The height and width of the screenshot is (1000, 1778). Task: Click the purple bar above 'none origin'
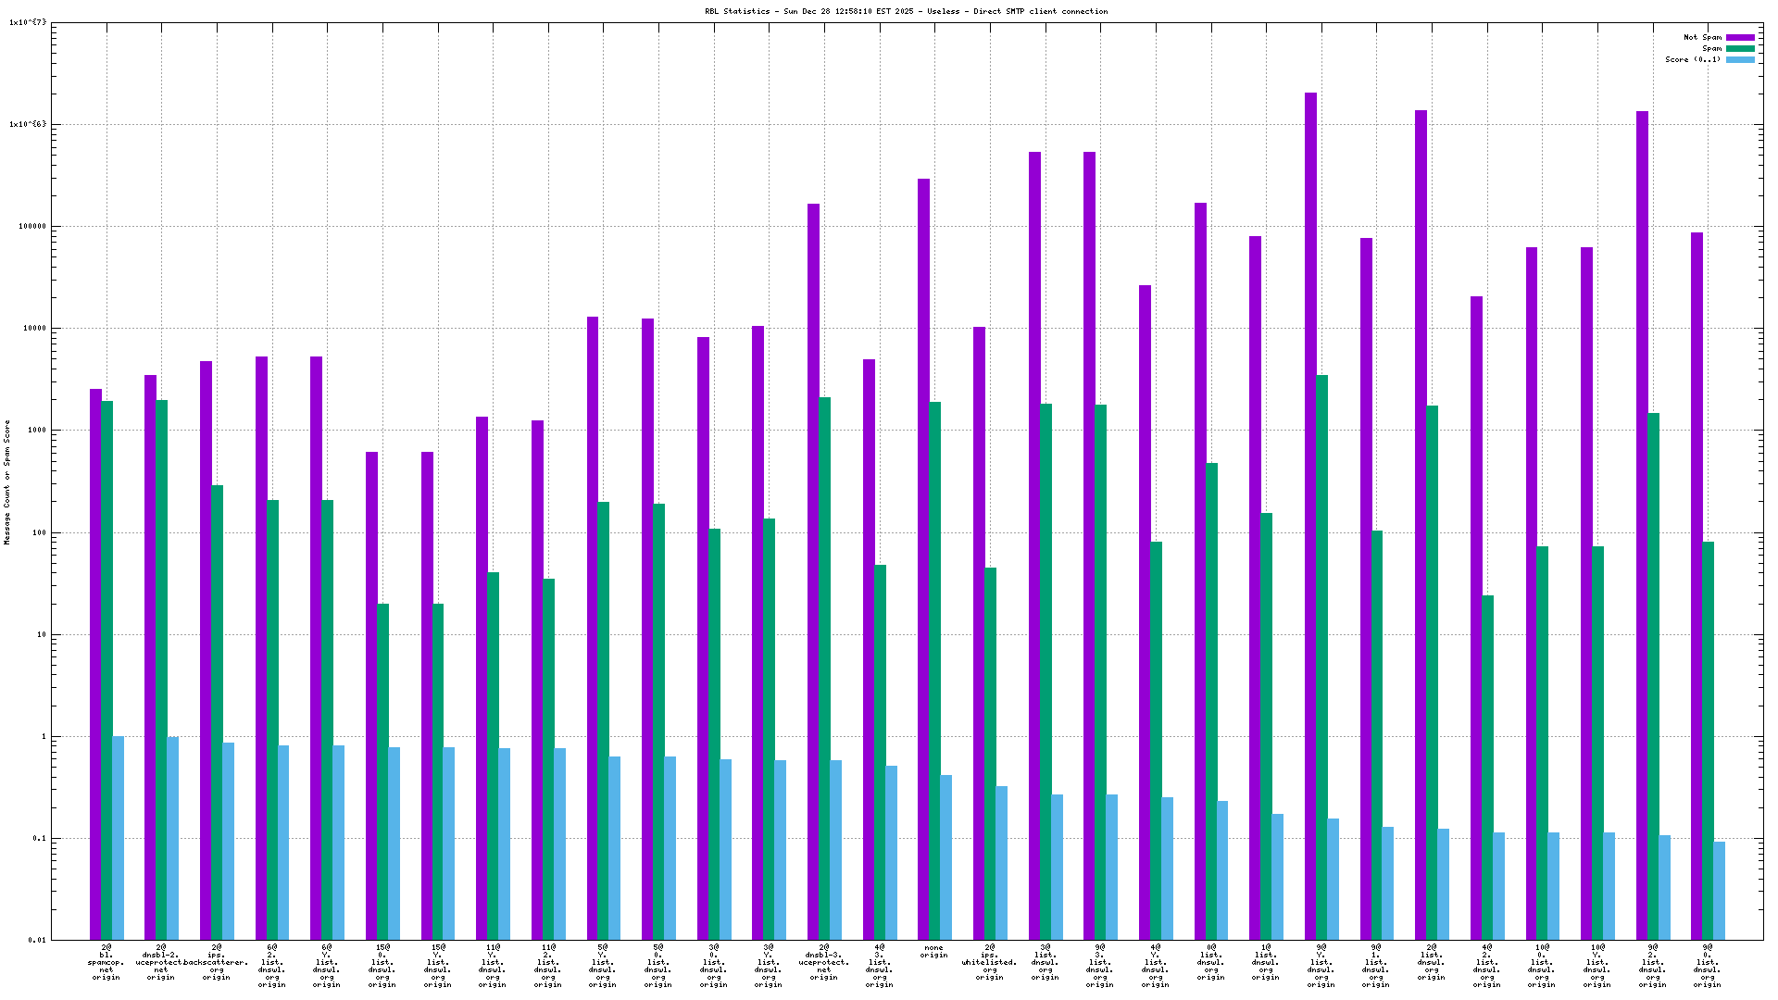point(923,556)
